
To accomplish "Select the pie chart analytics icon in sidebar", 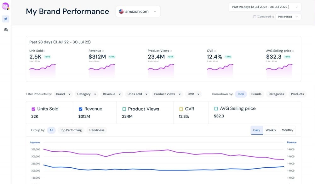I will 5,30.
